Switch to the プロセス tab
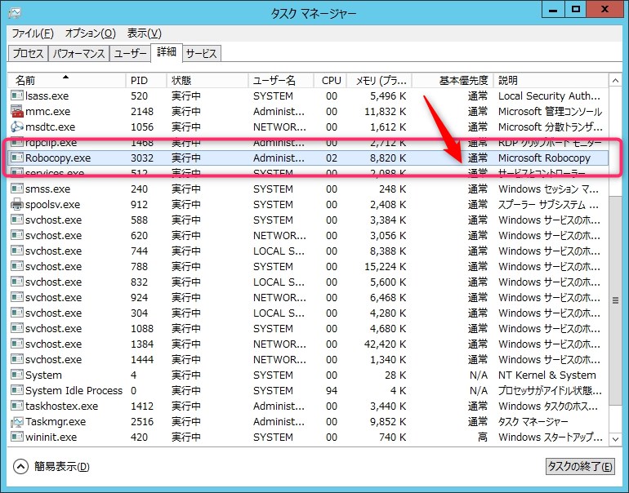The height and width of the screenshot is (493, 629). coord(28,53)
